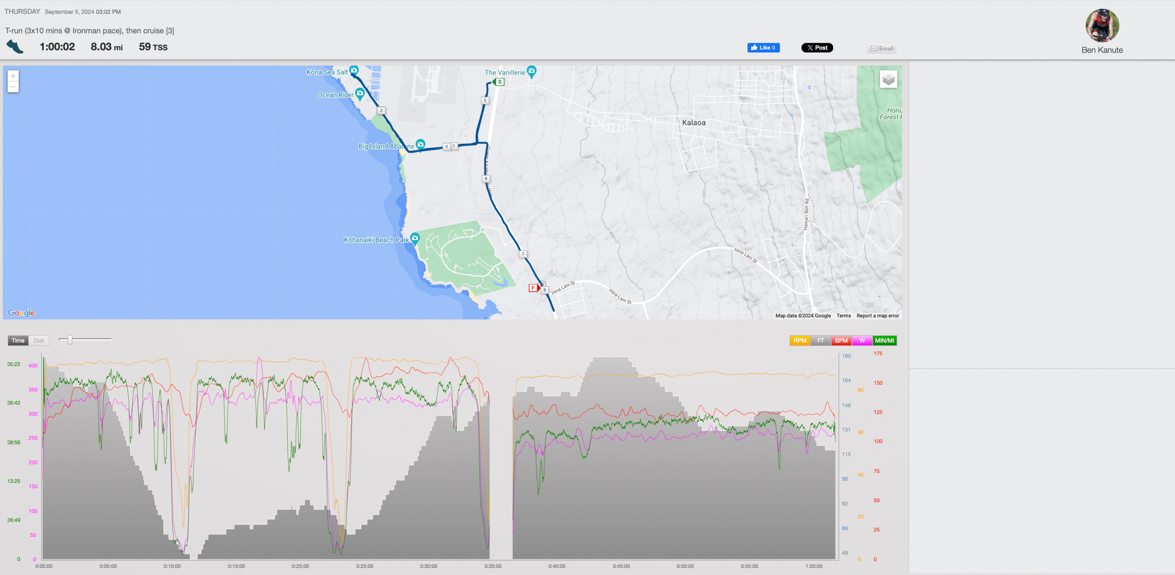Toggle the RPM cadence data series
The width and height of the screenshot is (1175, 575).
[x=800, y=341]
